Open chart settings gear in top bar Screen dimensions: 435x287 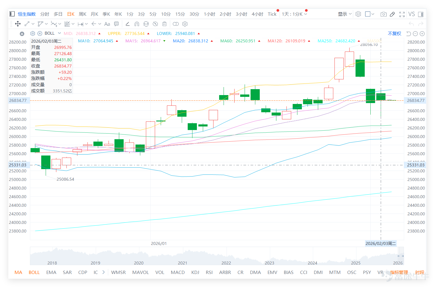click(358, 14)
